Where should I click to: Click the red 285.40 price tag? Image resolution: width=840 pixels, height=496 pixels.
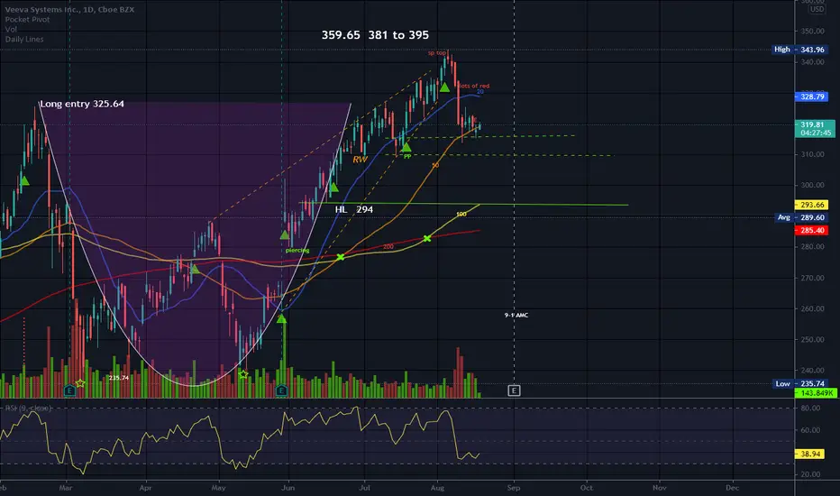pos(811,231)
